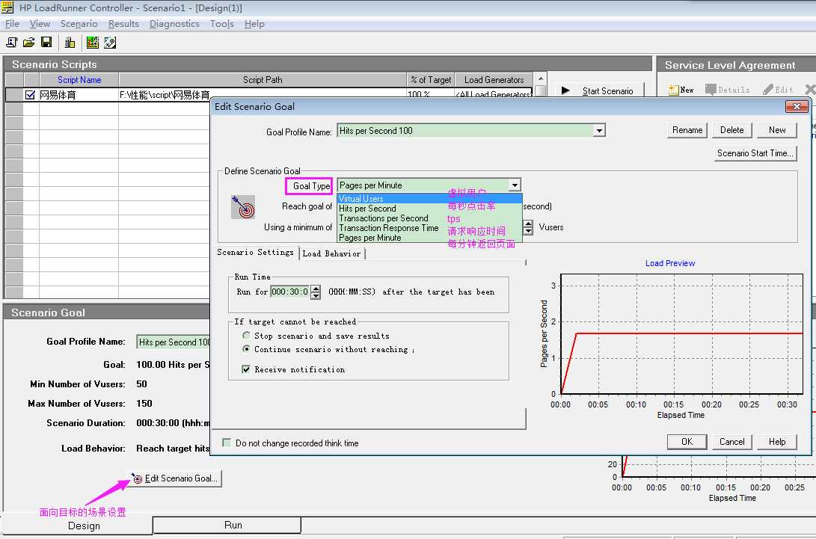Open the Scenario menu
The image size is (816, 539).
(x=79, y=24)
